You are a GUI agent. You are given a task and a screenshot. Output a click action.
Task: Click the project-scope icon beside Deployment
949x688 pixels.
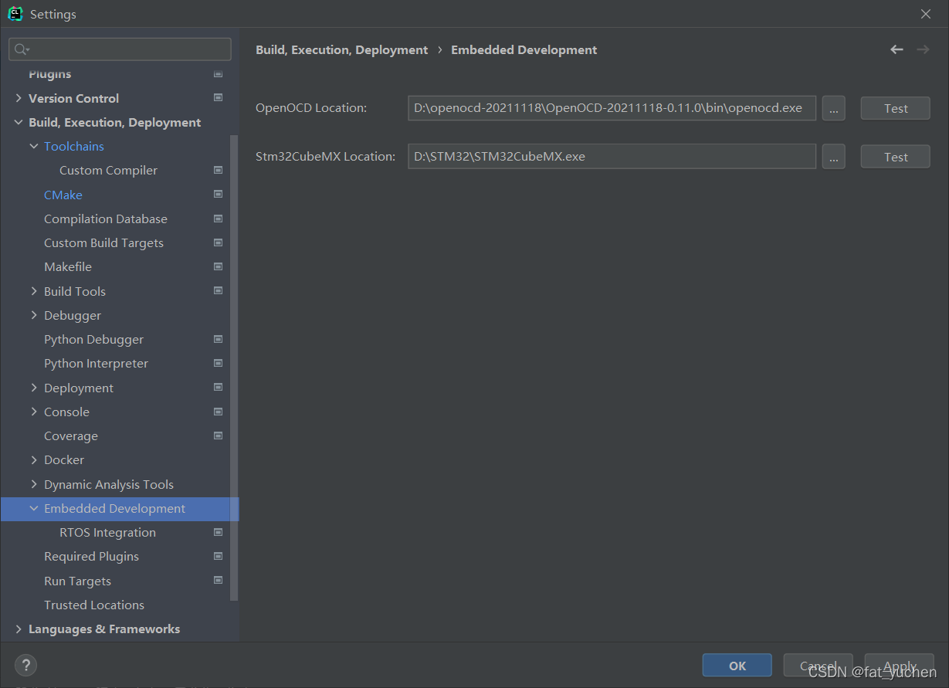218,388
